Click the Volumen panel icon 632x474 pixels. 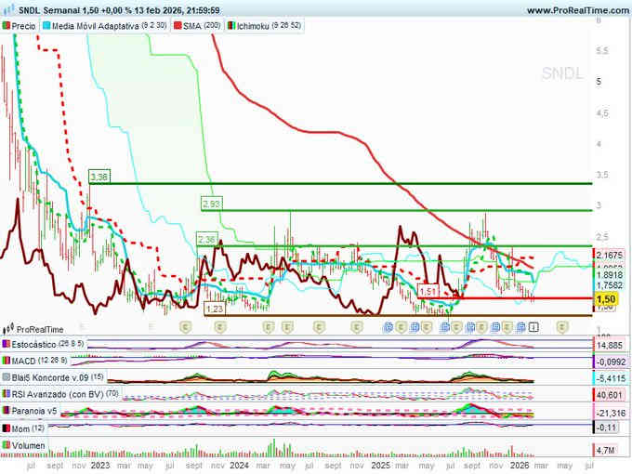[x=7, y=444]
